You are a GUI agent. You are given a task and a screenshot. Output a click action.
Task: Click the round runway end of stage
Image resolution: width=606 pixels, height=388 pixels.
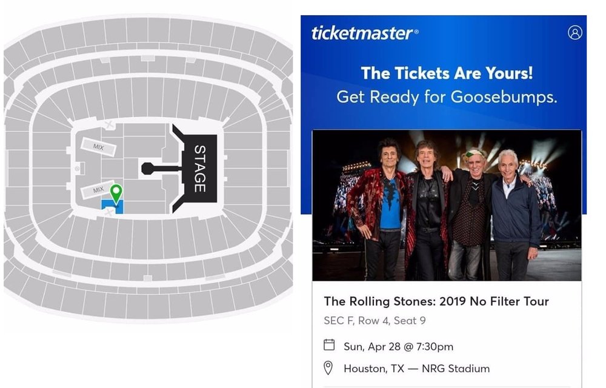[148, 169]
